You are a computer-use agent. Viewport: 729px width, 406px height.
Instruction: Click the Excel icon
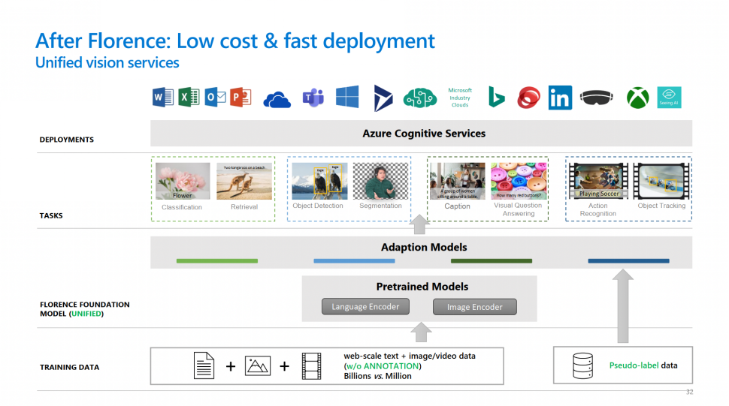pos(188,98)
